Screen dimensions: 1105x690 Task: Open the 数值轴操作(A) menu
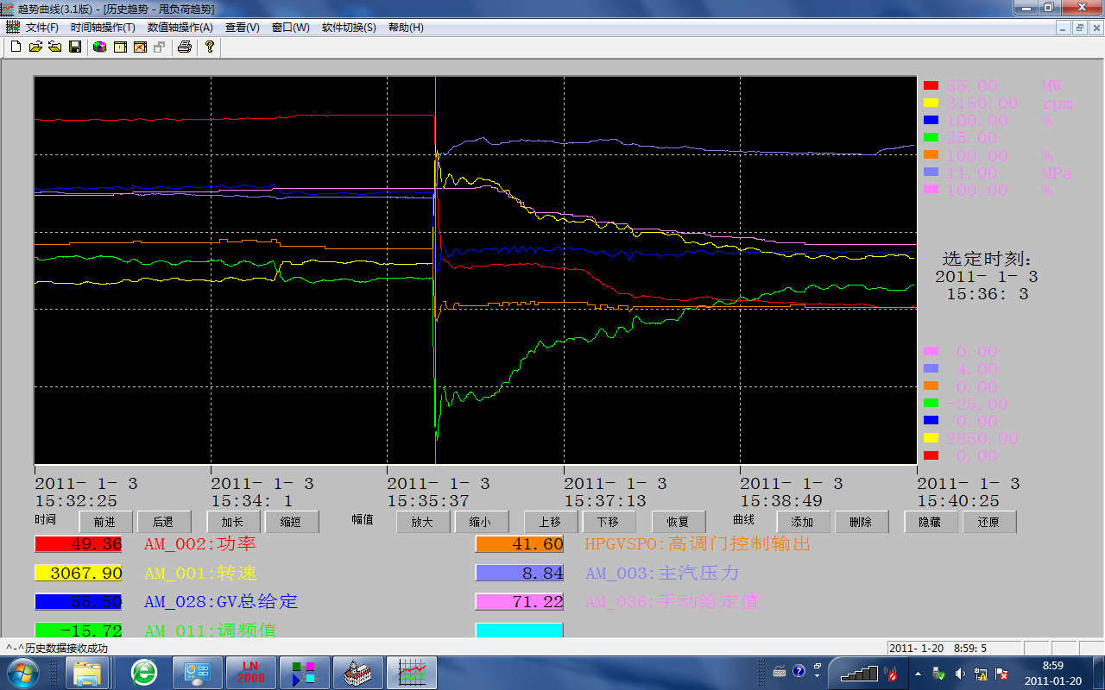180,27
